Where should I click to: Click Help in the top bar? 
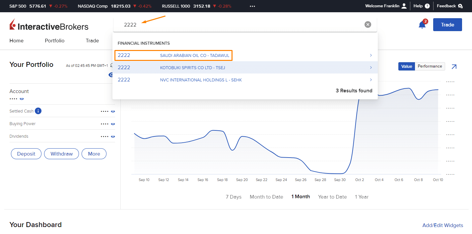(x=418, y=6)
